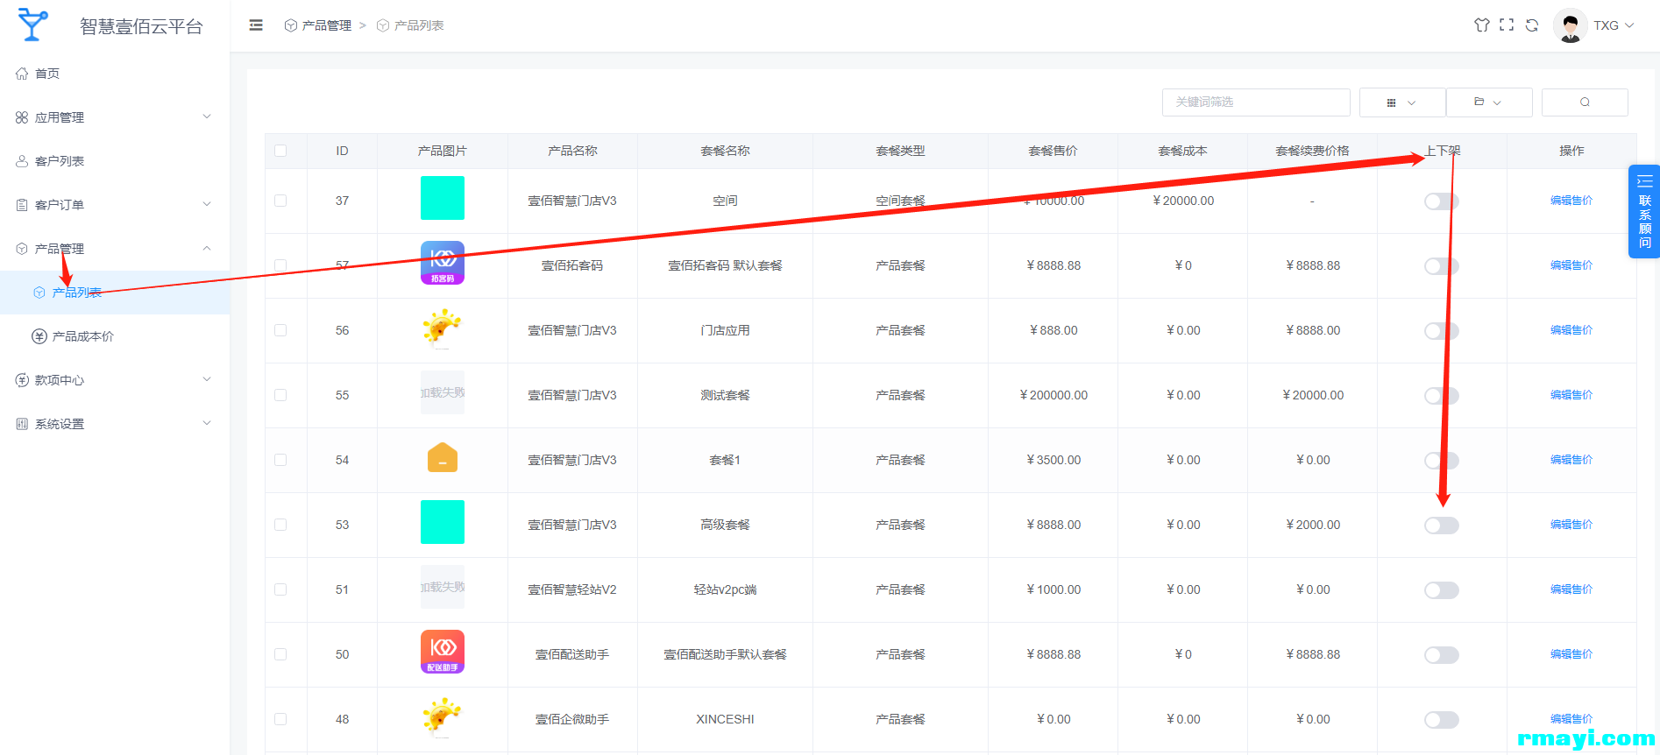This screenshot has height=755, width=1660.
Task: Check the row checkbox for ID 37
Action: pos(280,201)
